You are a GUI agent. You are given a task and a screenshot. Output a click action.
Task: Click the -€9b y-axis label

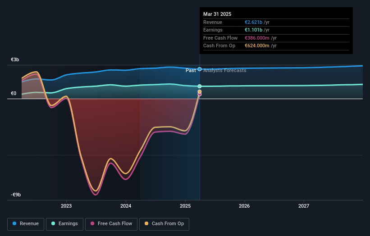click(16, 195)
